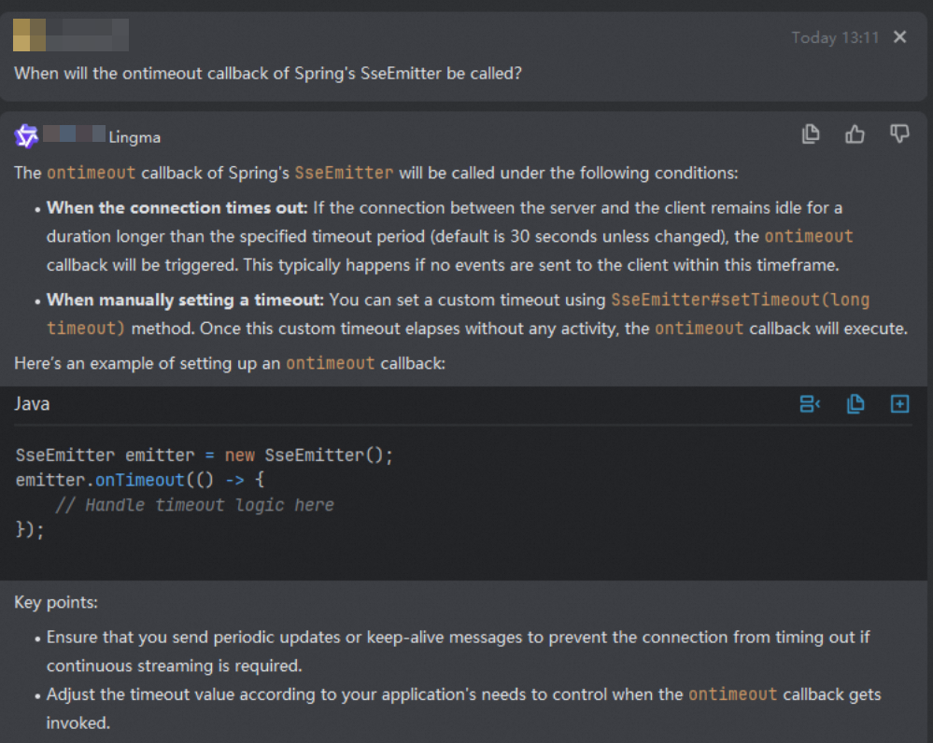Click the 'Key points:' text
The width and height of the screenshot is (933, 743).
point(56,602)
